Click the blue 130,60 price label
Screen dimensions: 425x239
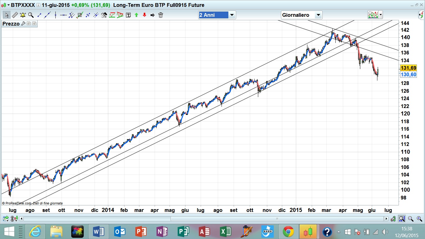(x=409, y=74)
